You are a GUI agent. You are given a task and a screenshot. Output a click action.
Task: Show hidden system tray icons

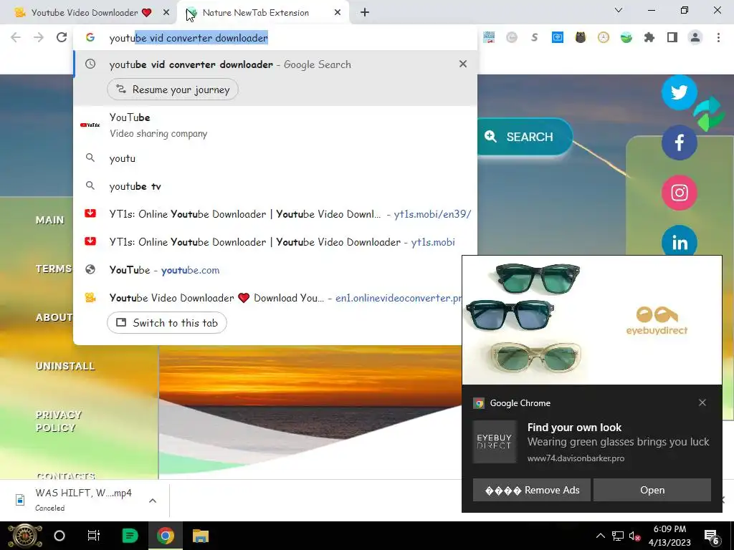[601, 536]
